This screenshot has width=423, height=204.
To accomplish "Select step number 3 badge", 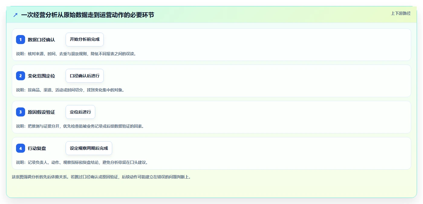I will click(x=21, y=112).
